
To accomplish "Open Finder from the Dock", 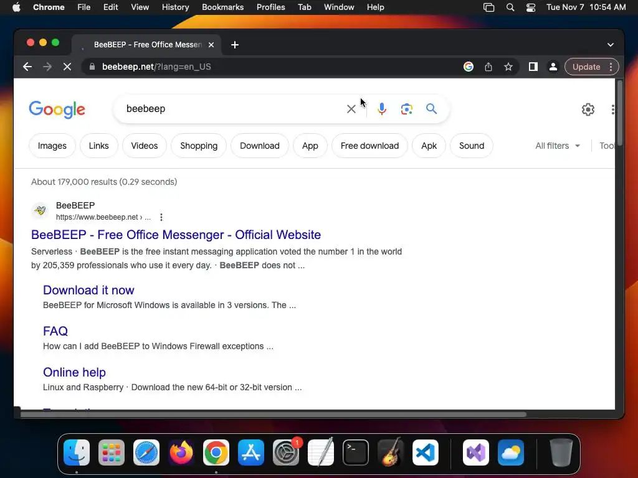I will 77,452.
